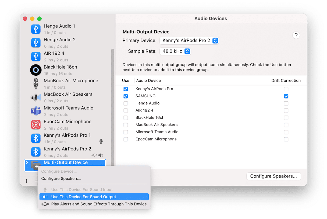Image resolution: width=327 pixels, height=219 pixels.
Task: Enable Drift Correction for MacBook Air Speakers
Action: tap(286, 125)
